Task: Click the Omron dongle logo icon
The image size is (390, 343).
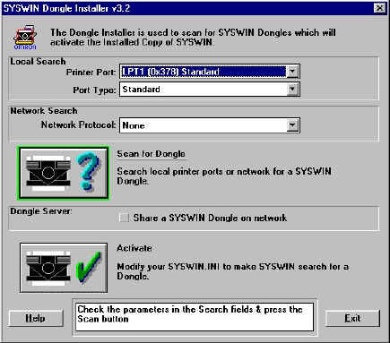Action: click(25, 38)
